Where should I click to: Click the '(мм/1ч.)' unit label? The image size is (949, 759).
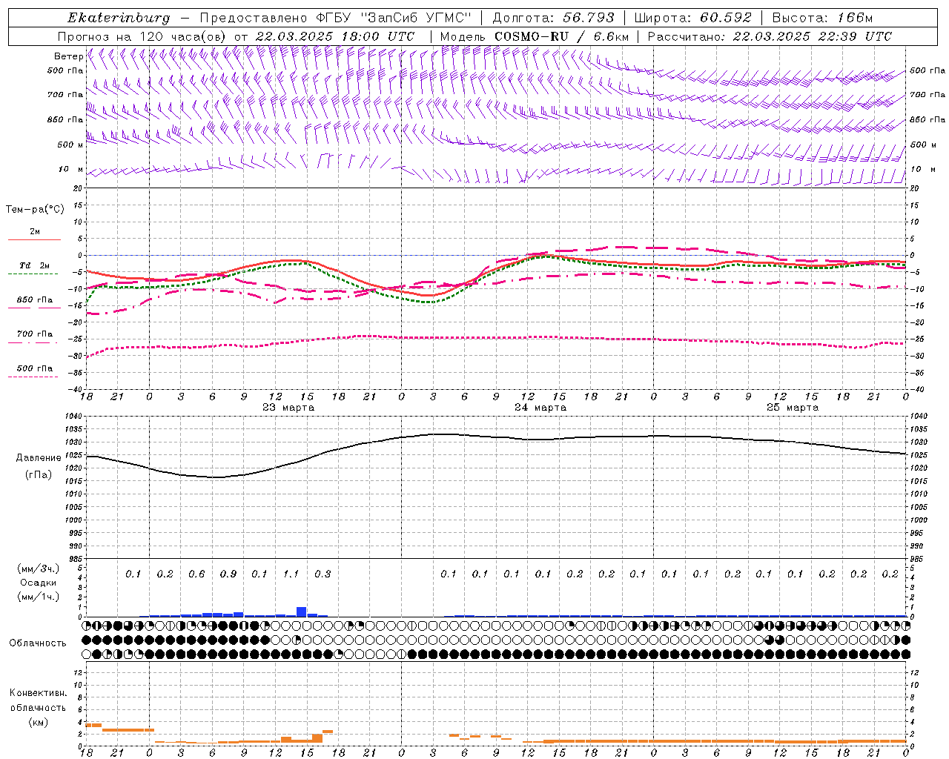coord(39,597)
